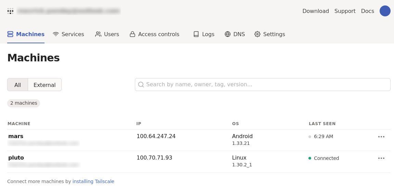This screenshot has height=194, width=394.
Task: Click the Machines server icon
Action: pos(10,34)
